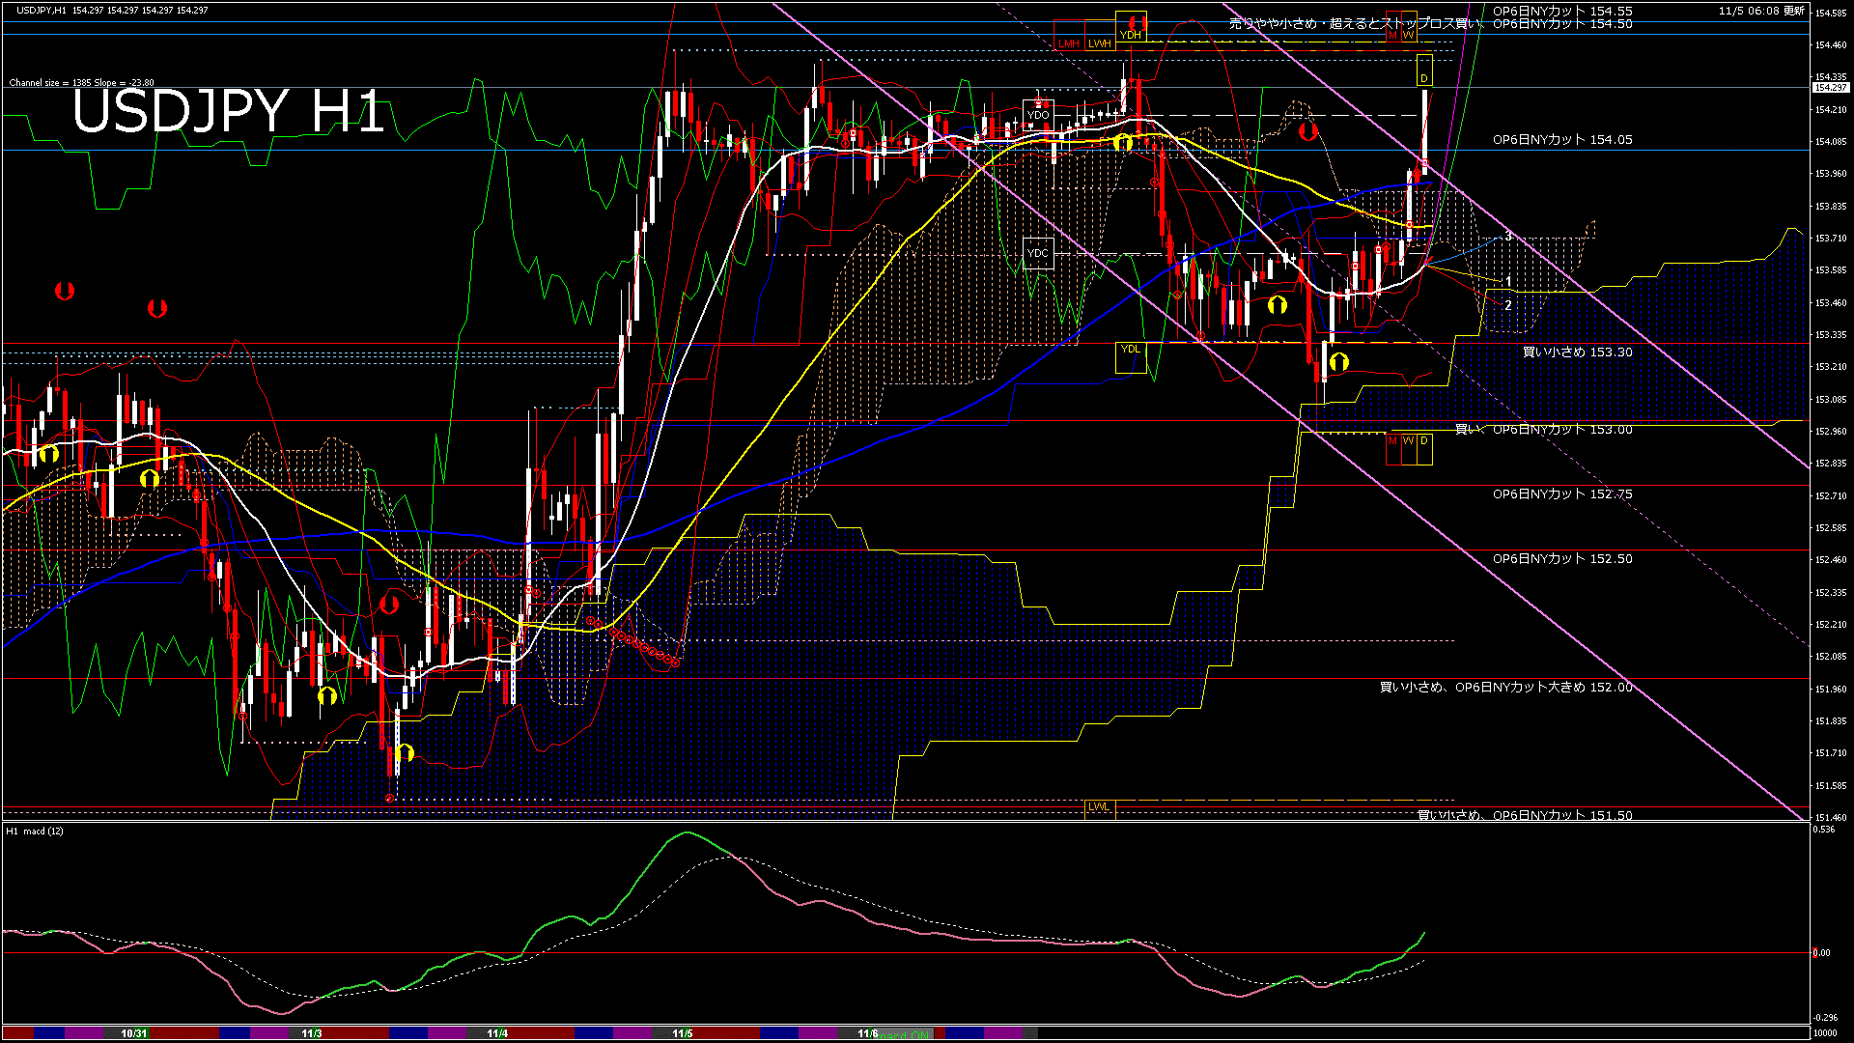
Task: Click the 11/4 date marker on timeline
Action: coord(497,1033)
